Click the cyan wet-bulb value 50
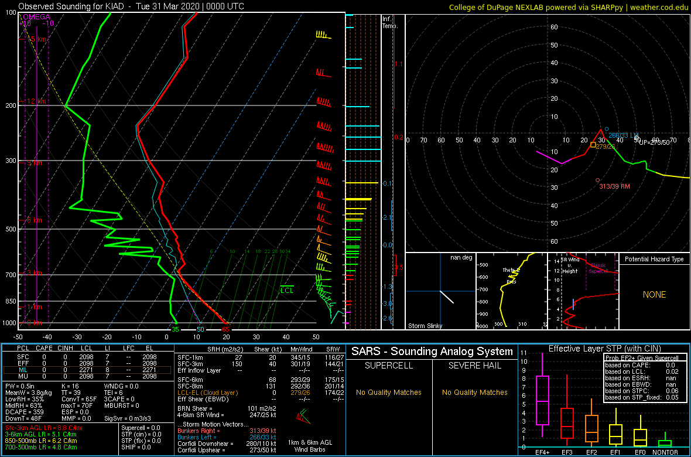Image resolution: width=691 pixels, height=457 pixels. pos(200,329)
